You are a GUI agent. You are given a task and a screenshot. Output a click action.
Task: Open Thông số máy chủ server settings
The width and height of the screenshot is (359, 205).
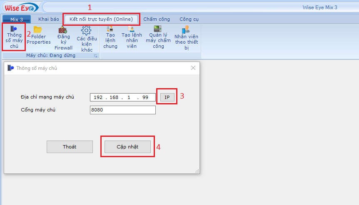tap(14, 37)
